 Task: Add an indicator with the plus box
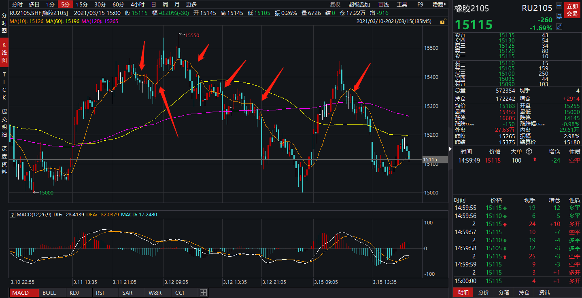click(203, 293)
